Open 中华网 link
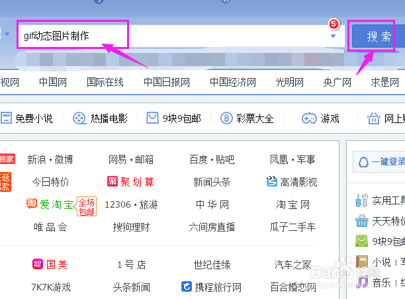This screenshot has width=405, height=299. (212, 204)
